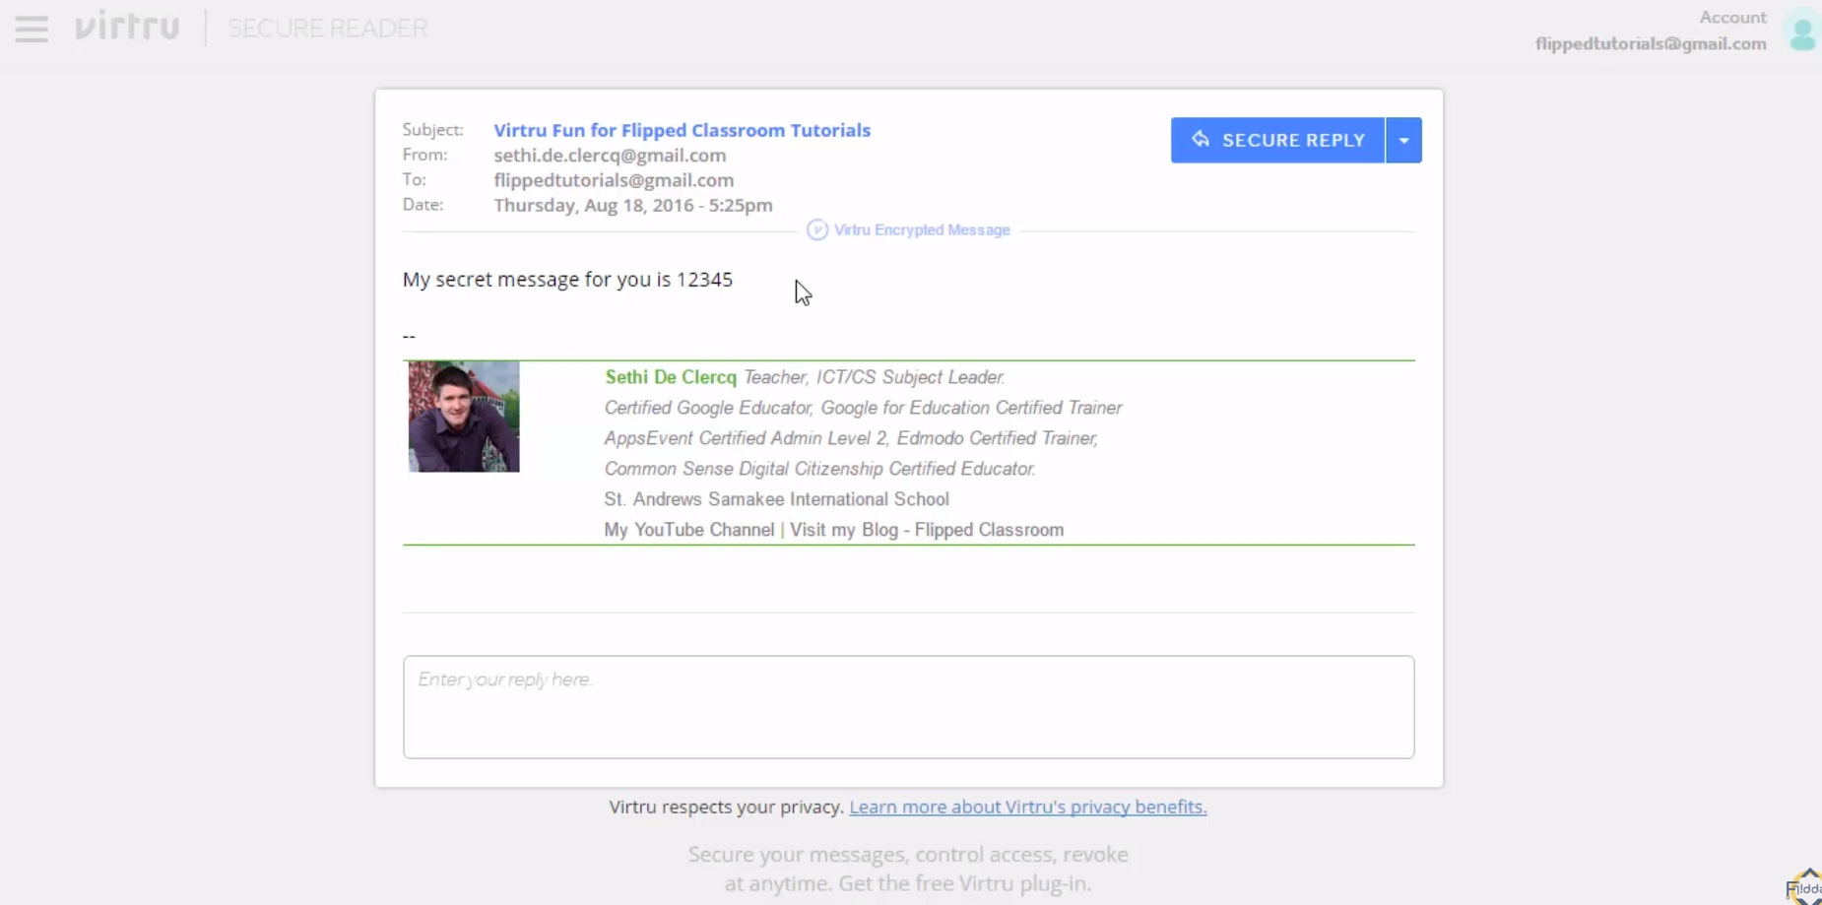
Task: Click the secret message body text
Action: click(x=567, y=280)
